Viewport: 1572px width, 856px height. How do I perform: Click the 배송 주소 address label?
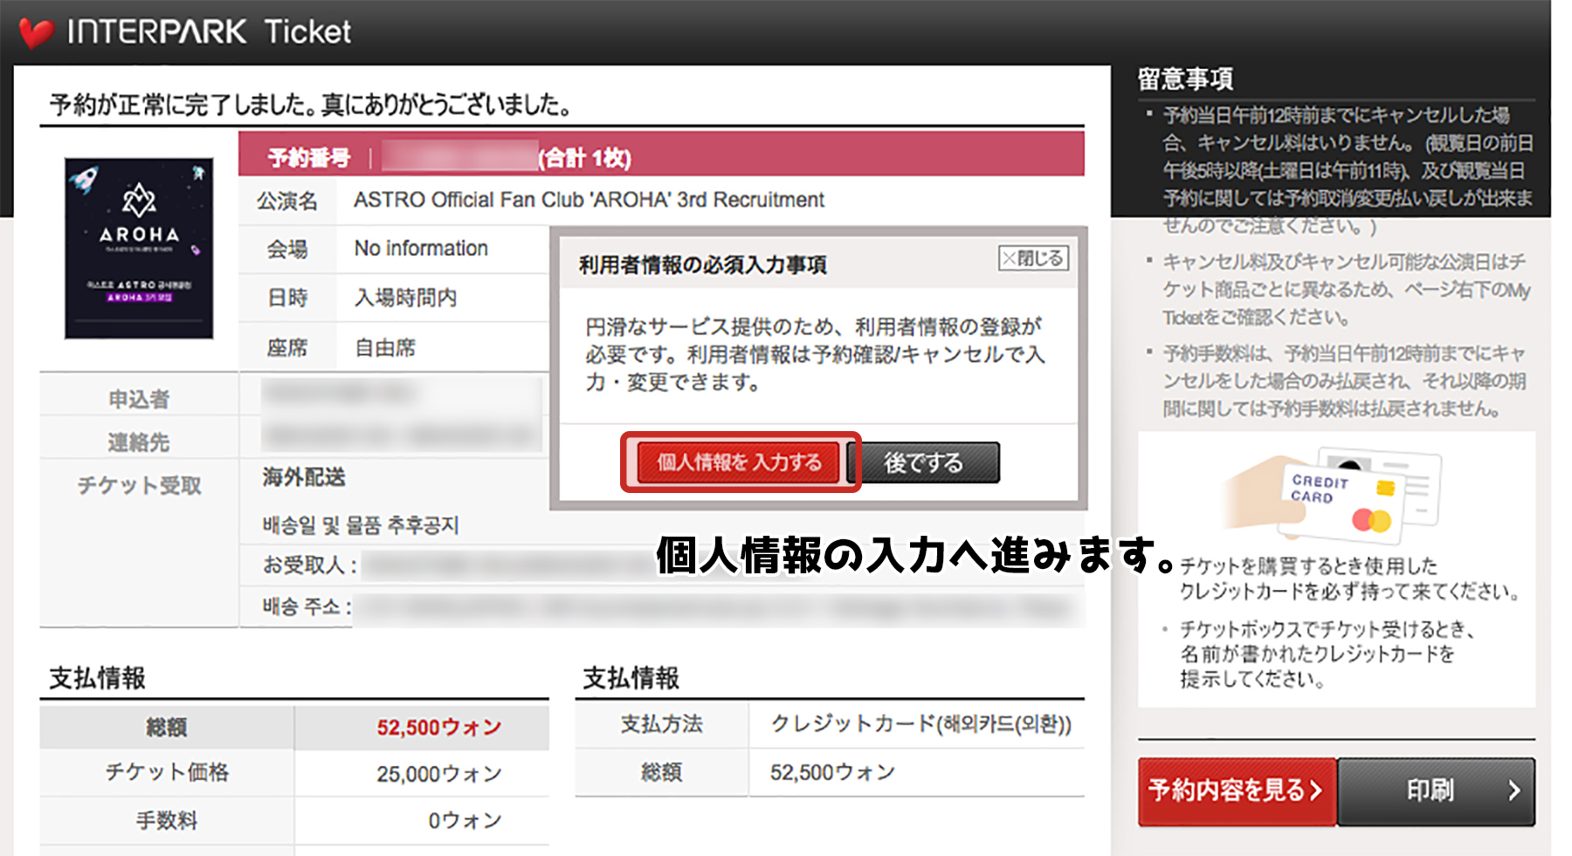307,606
